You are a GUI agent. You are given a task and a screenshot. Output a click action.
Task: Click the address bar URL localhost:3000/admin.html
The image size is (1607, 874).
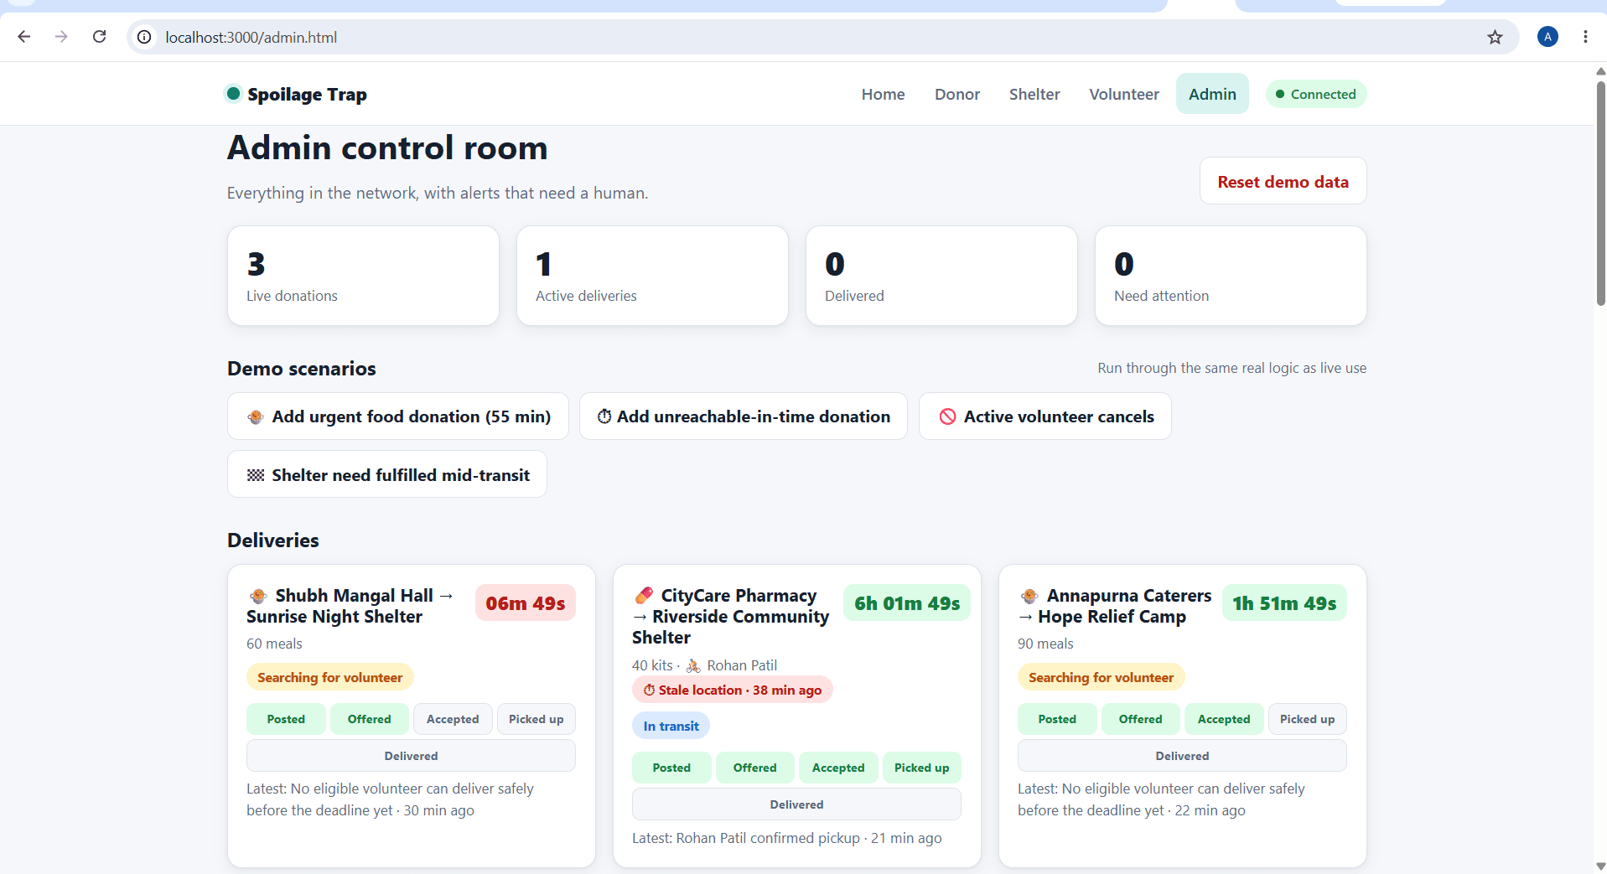coord(251,38)
